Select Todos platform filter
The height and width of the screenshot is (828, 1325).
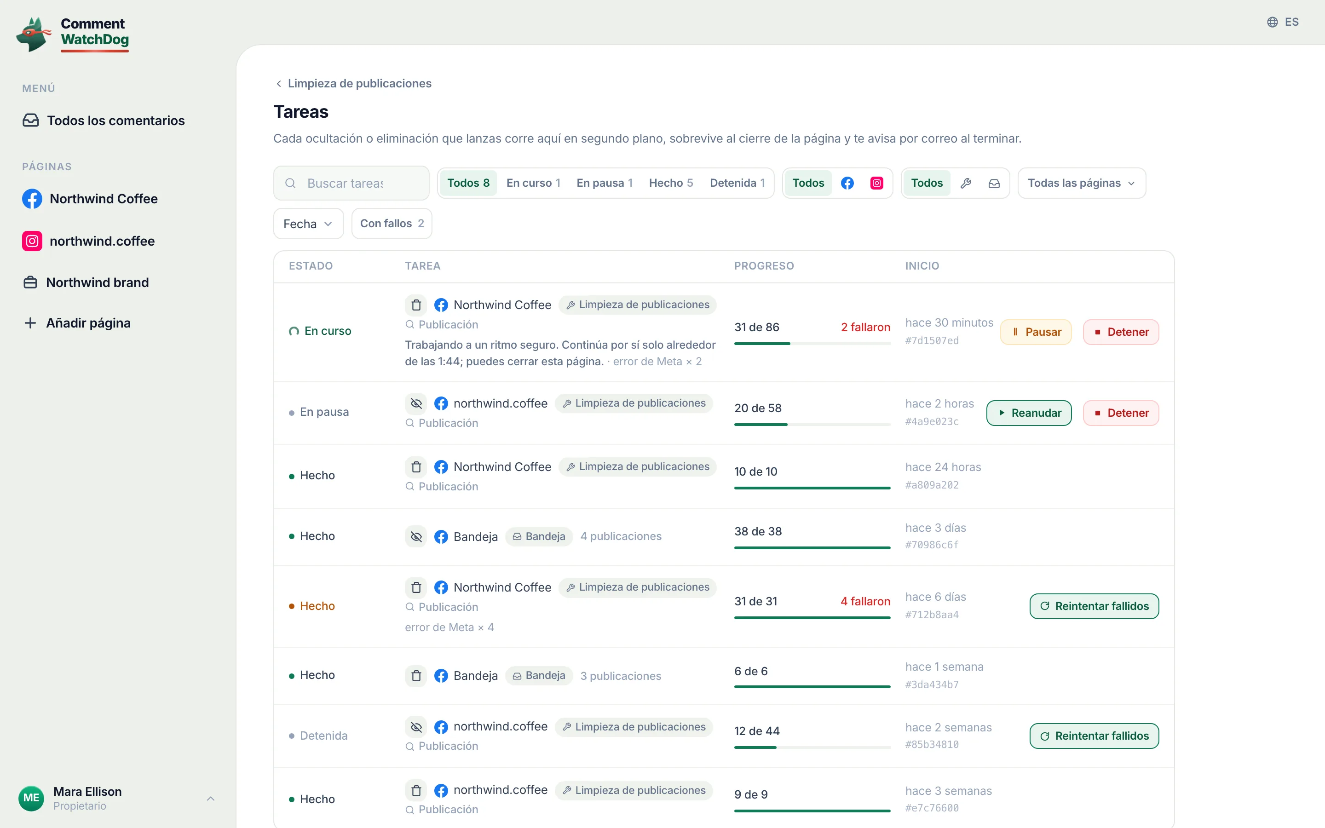(x=808, y=183)
